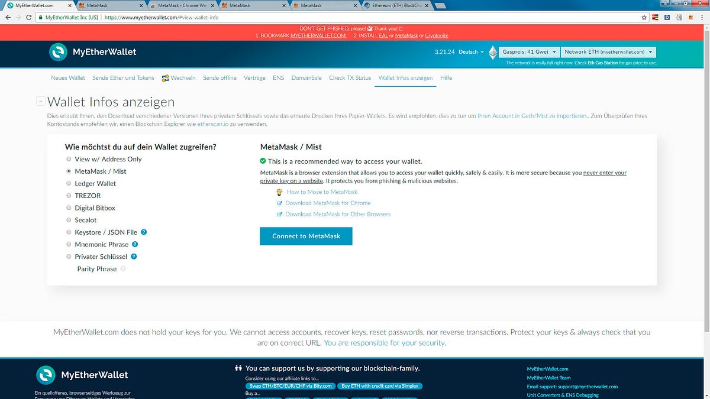The height and width of the screenshot is (399, 710).
Task: Choose TREZOR access method
Action: (69, 196)
